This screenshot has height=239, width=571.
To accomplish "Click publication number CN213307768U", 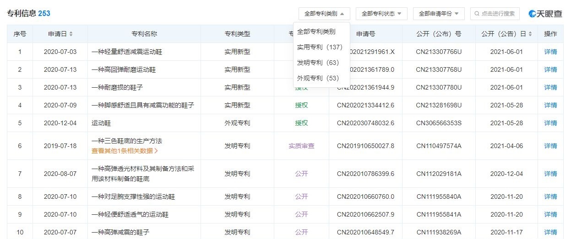I will 439,69.
